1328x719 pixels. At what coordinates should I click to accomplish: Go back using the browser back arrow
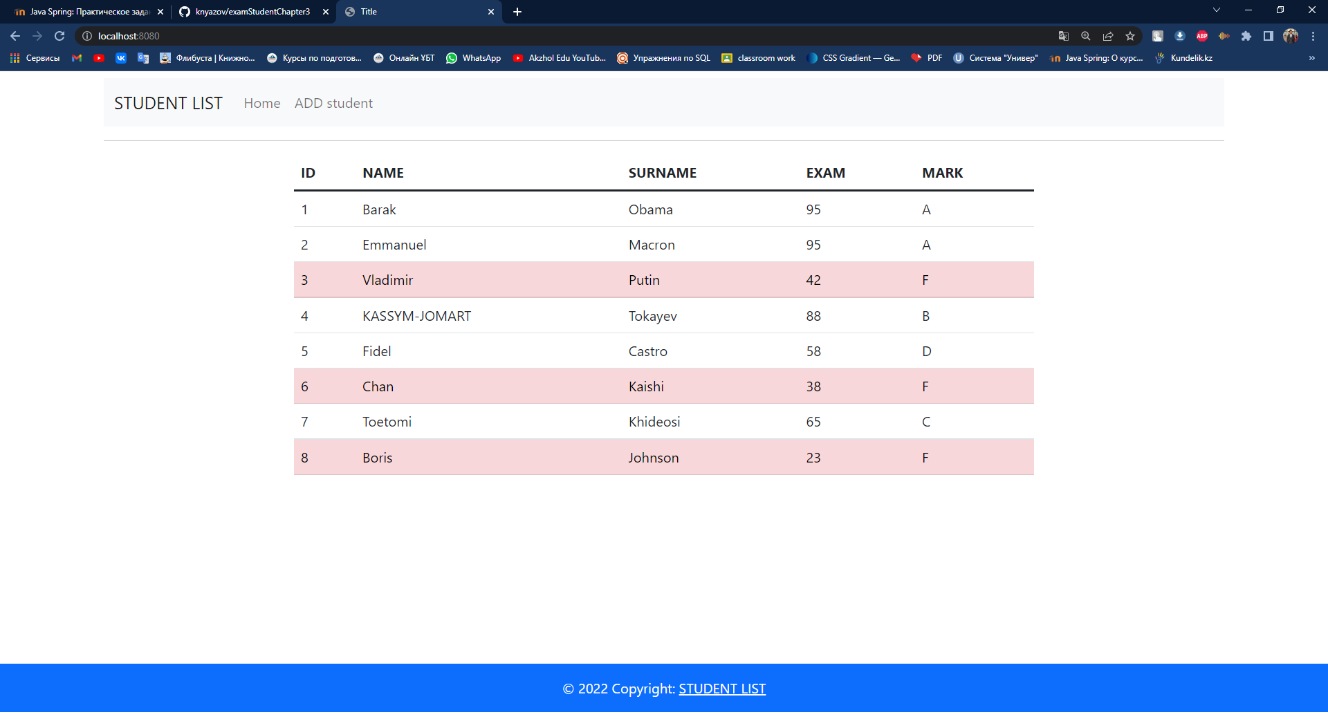point(15,36)
